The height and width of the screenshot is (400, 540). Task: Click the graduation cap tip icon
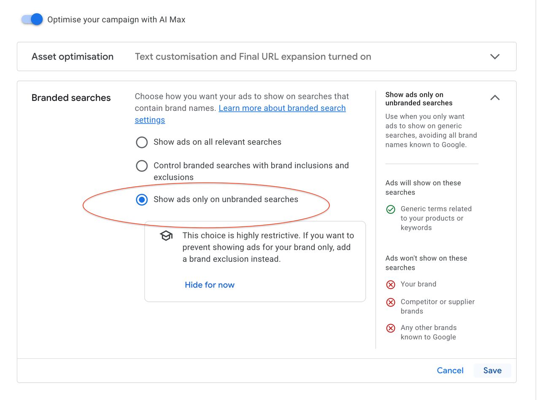point(166,236)
